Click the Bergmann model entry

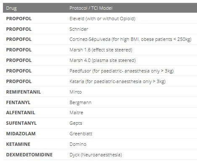coord(81,102)
